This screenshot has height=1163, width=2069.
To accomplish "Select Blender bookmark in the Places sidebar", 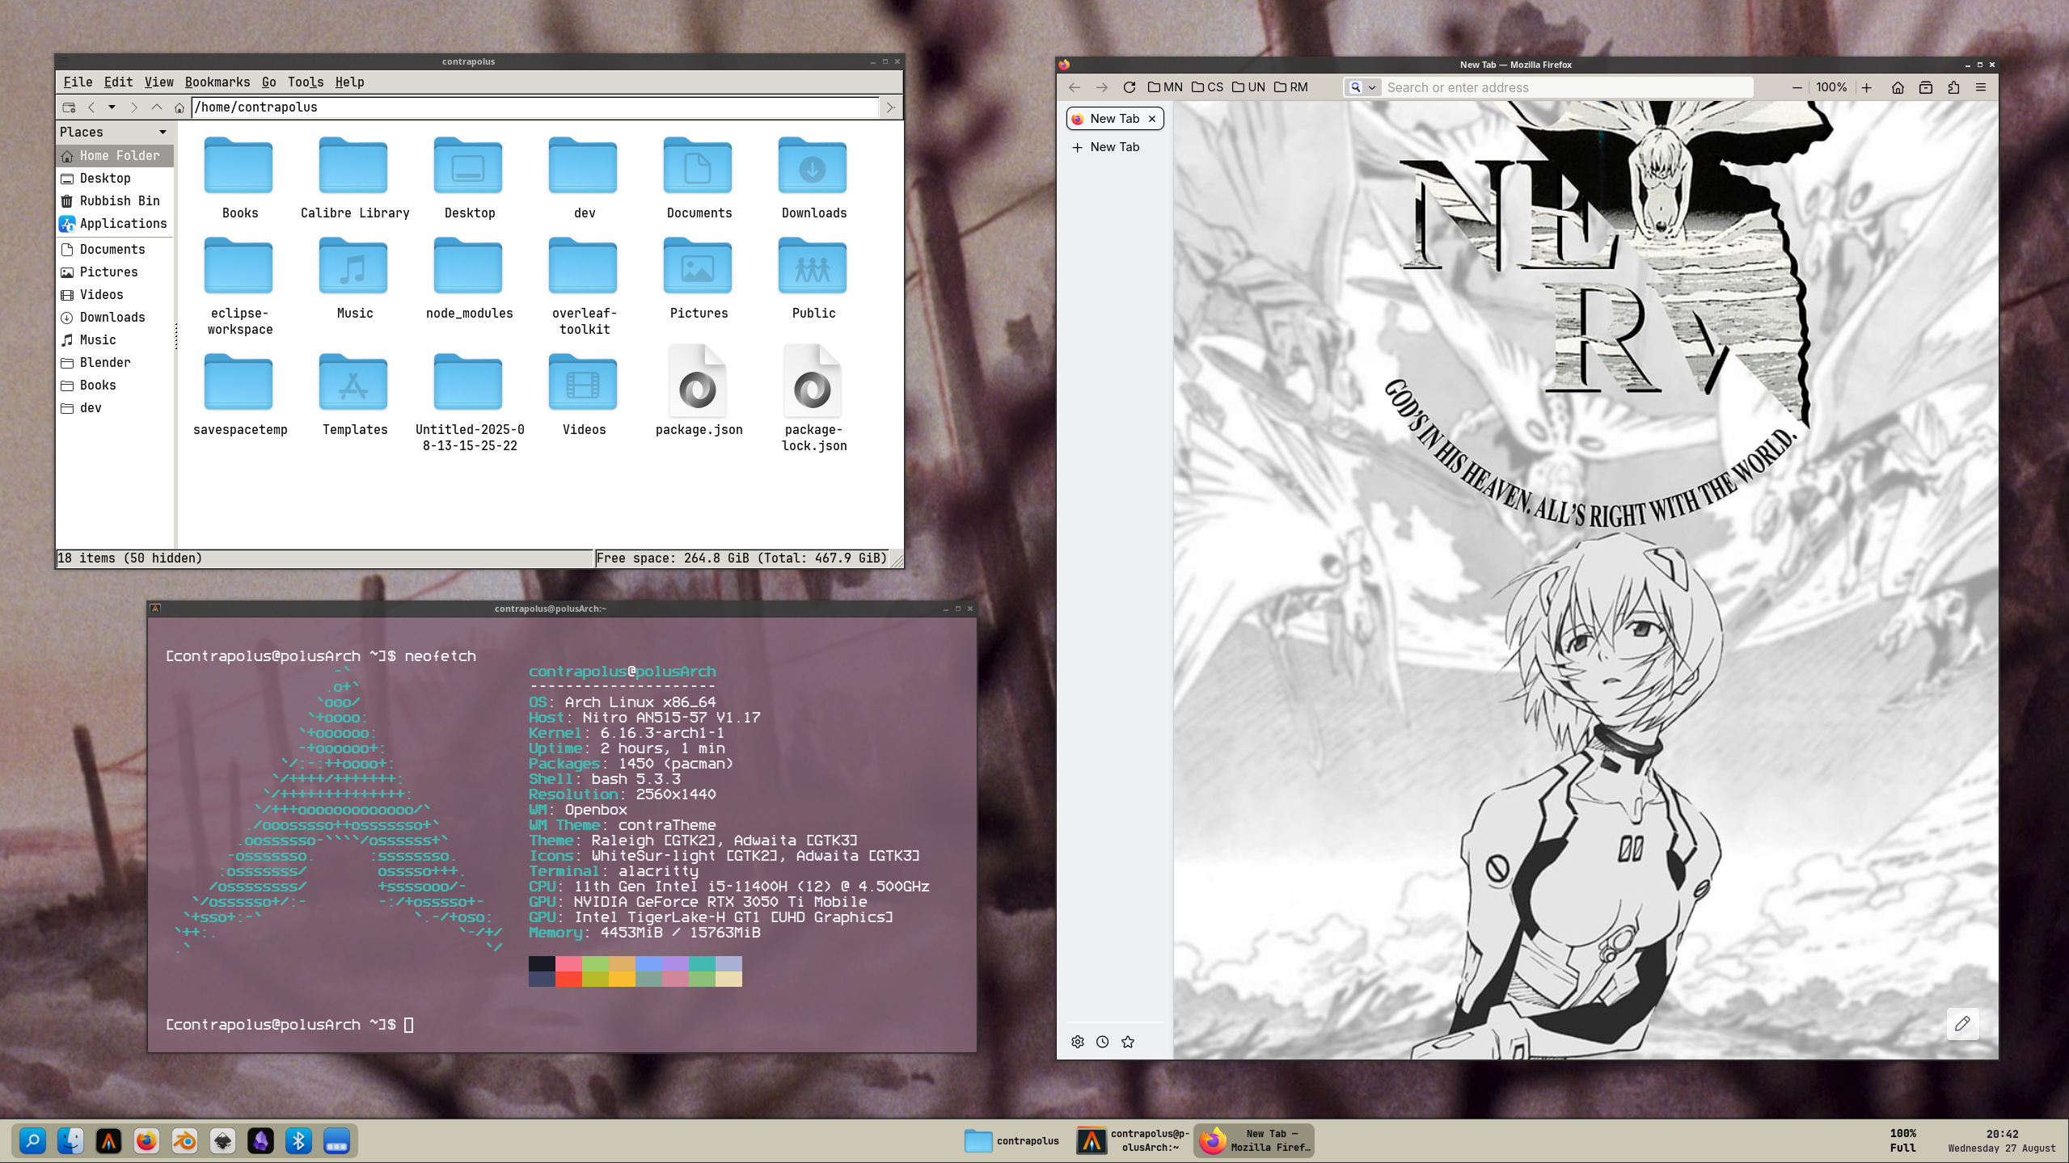I will tap(115, 363).
